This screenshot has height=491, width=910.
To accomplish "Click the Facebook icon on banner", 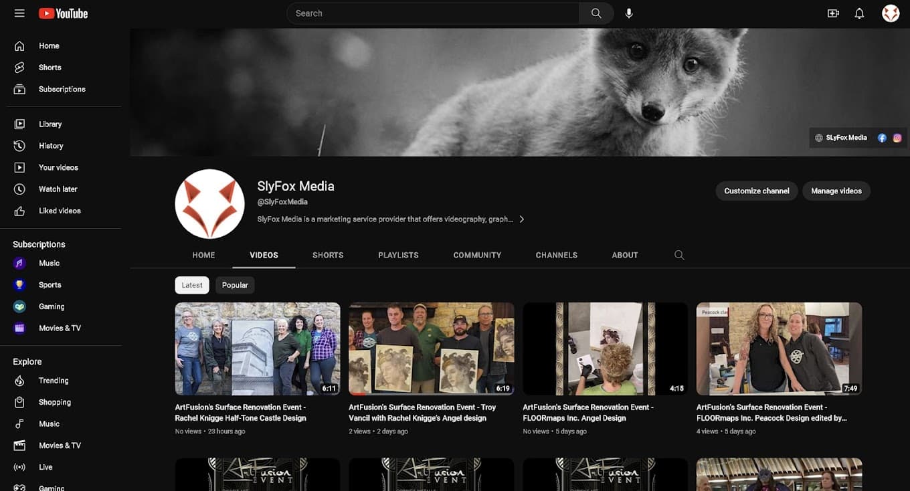I will (882, 138).
